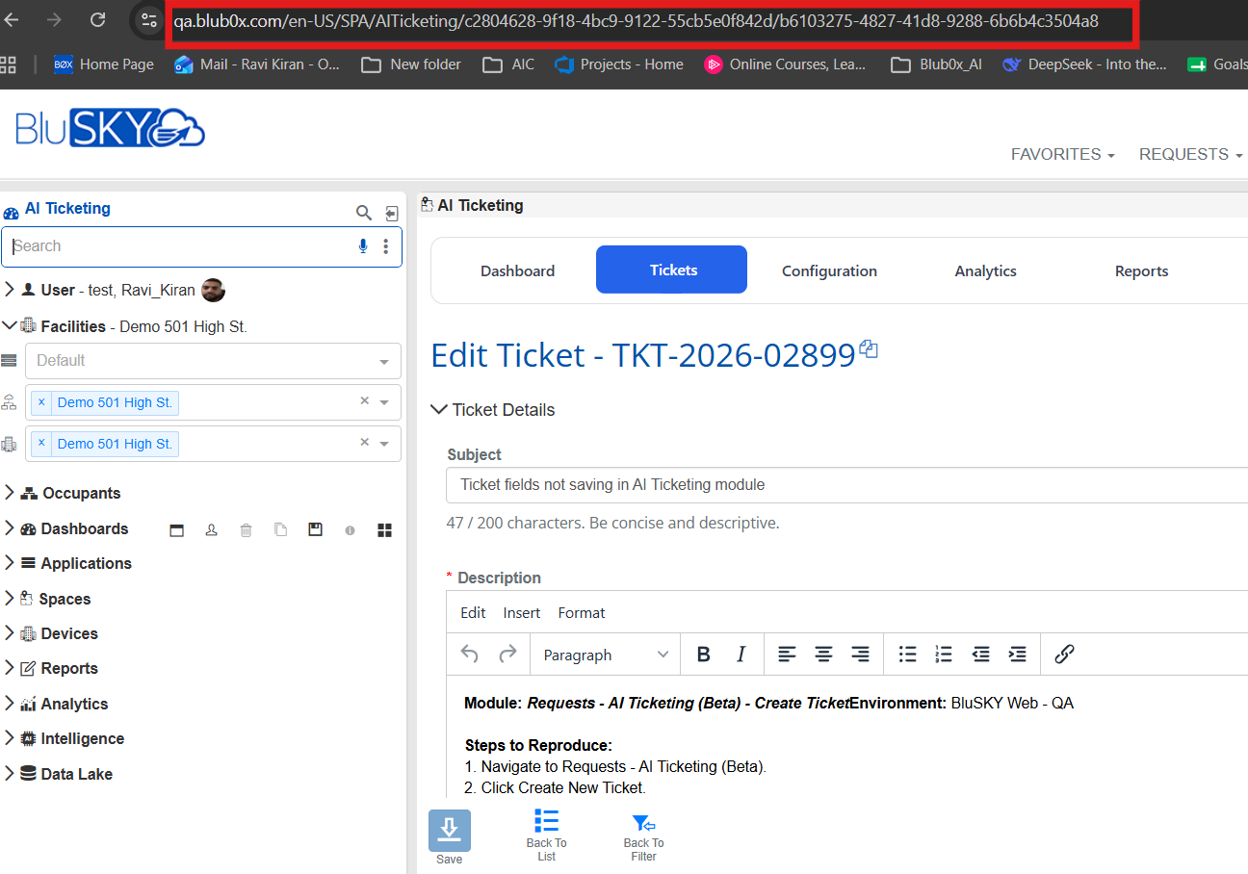This screenshot has height=874, width=1248.
Task: Open the editor Edit menu
Action: click(x=473, y=612)
